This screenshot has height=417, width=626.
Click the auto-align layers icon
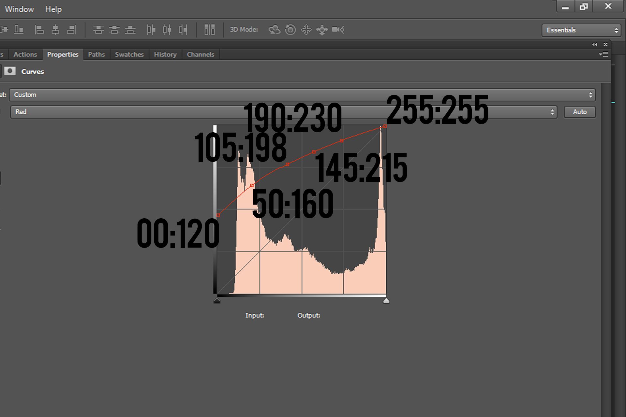tap(209, 30)
